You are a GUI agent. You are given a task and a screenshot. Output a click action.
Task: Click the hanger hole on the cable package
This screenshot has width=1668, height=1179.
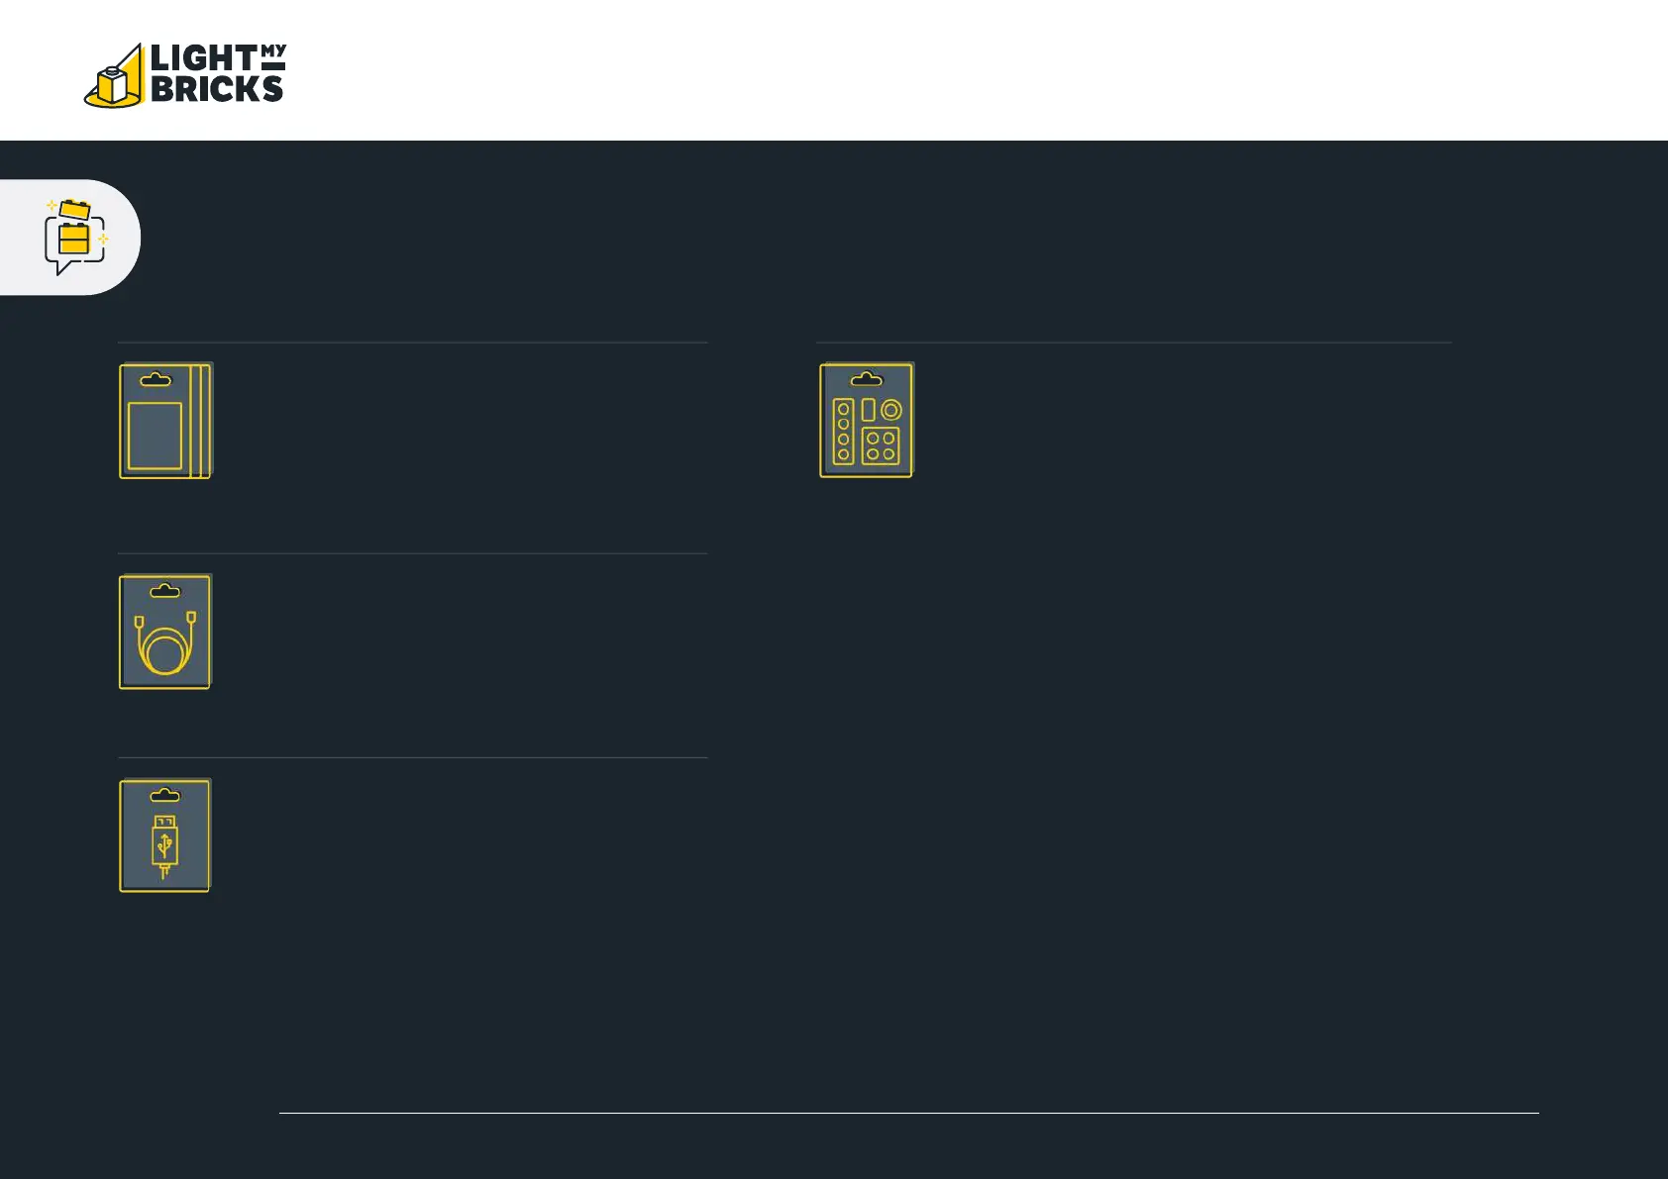pos(165,591)
